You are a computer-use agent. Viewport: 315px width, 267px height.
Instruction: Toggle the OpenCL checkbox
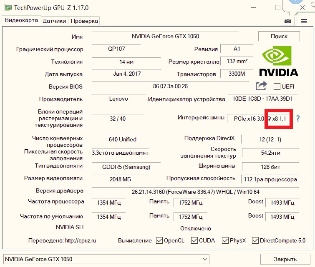(159, 240)
